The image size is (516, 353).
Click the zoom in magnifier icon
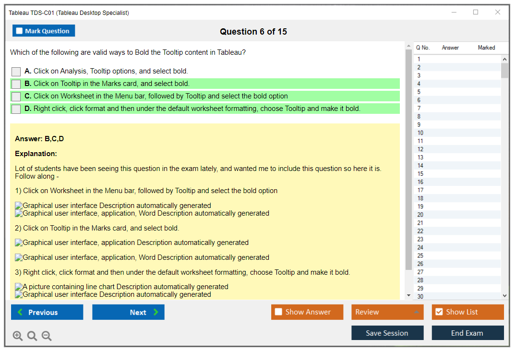tap(18, 336)
